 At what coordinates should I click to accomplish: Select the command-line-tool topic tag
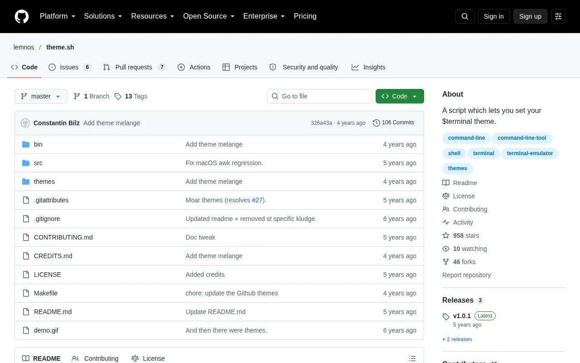[x=522, y=138]
